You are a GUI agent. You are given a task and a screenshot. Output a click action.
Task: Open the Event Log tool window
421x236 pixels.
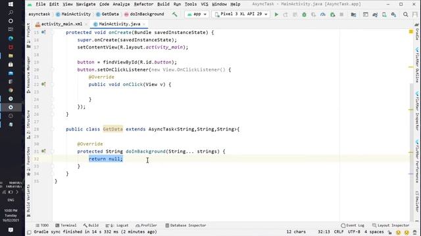(353, 226)
